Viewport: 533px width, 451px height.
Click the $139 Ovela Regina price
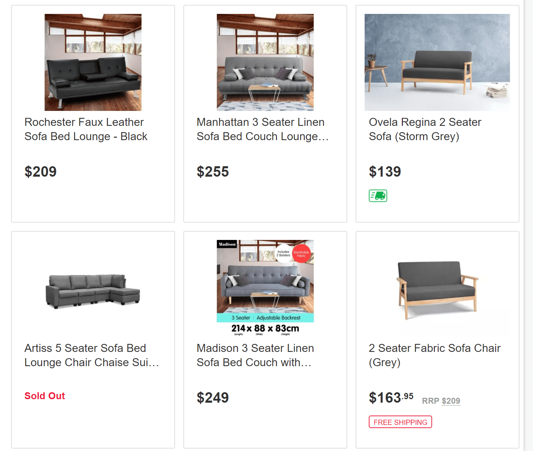(385, 172)
